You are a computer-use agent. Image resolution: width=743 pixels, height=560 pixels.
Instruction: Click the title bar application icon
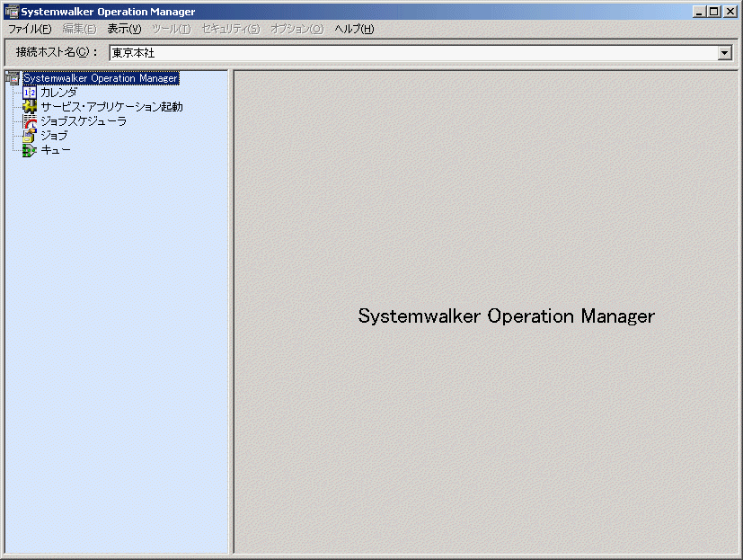12,12
